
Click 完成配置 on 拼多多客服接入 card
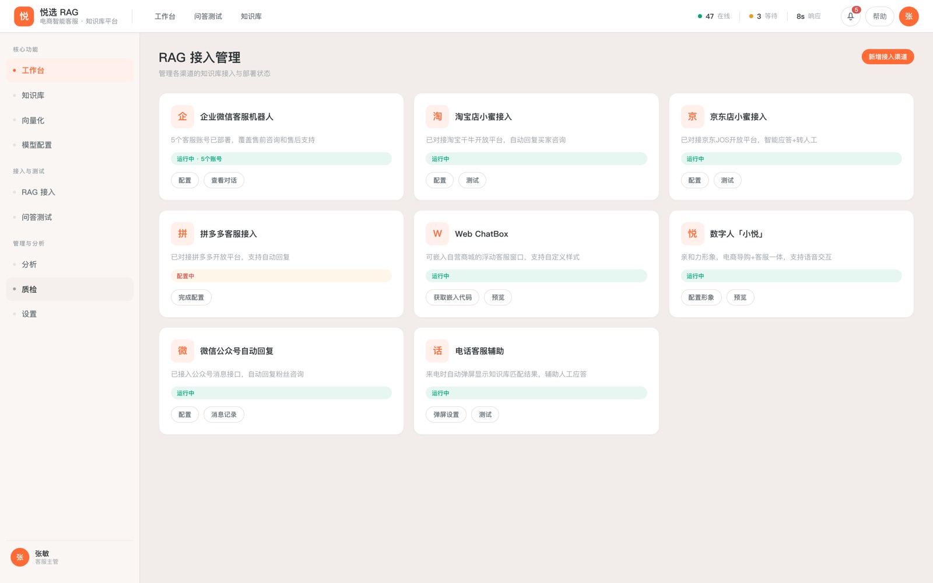pyautogui.click(x=191, y=298)
